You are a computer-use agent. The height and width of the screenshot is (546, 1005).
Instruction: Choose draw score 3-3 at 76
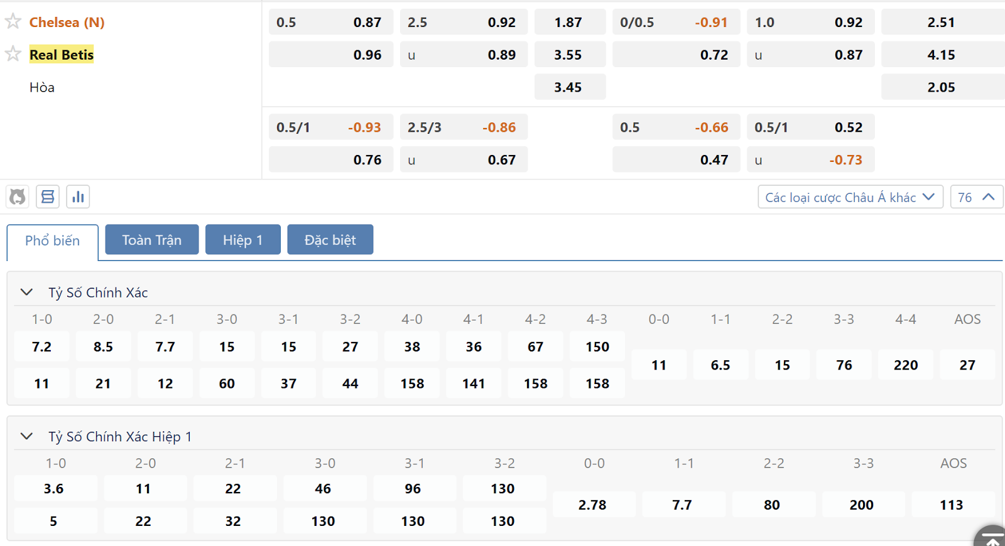tap(844, 365)
